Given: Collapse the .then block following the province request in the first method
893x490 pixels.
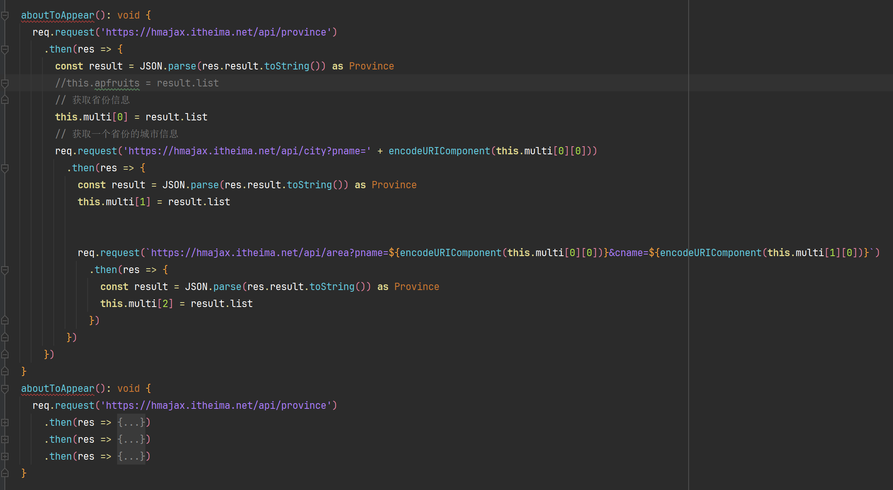Looking at the screenshot, I should pyautogui.click(x=5, y=50).
